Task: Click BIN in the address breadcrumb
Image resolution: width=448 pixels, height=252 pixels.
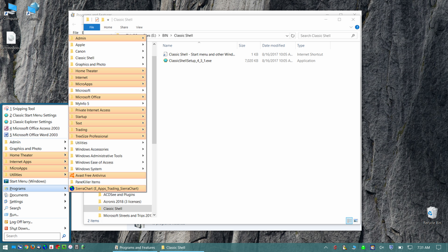Action: 165,36
